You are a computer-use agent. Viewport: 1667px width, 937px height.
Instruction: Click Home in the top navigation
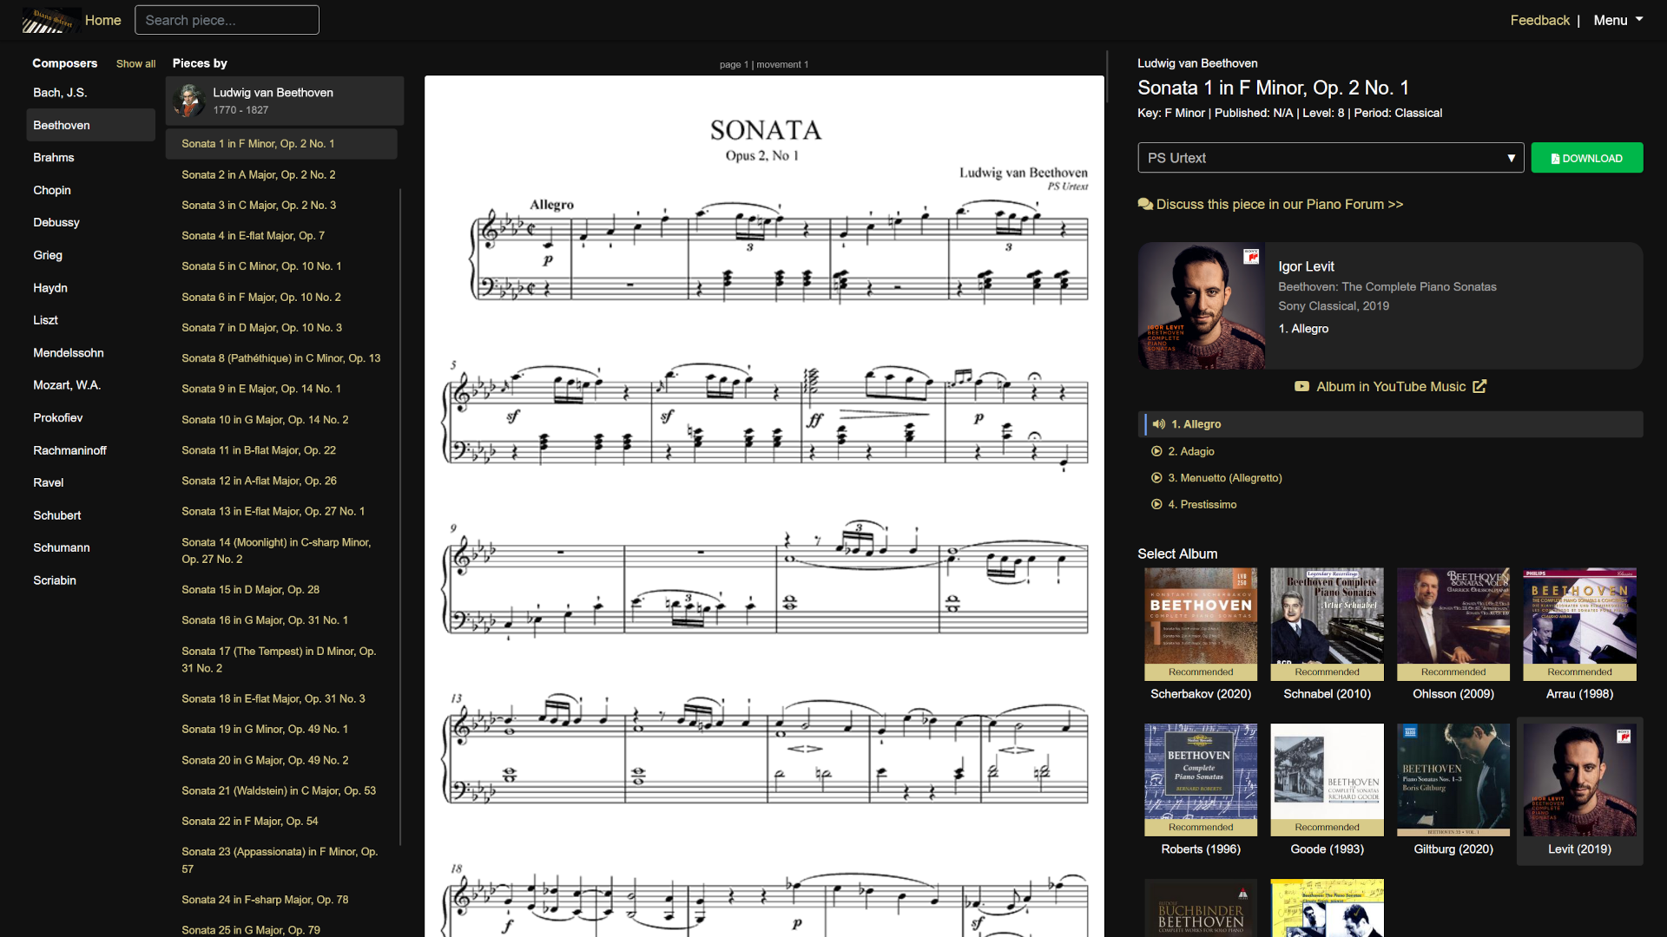[103, 19]
